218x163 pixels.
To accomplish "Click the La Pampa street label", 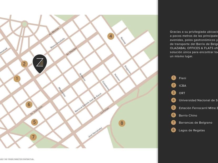I will point(105,111).
